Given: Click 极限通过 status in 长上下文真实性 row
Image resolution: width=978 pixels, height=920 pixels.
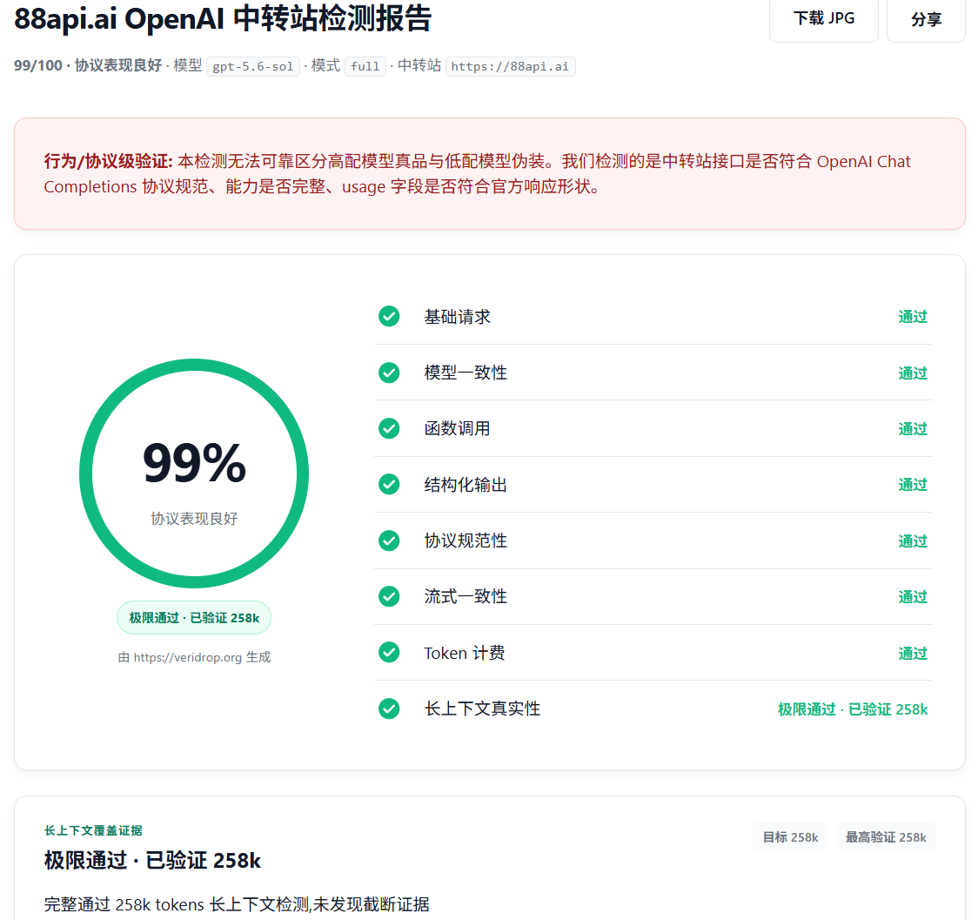Looking at the screenshot, I should coord(853,709).
